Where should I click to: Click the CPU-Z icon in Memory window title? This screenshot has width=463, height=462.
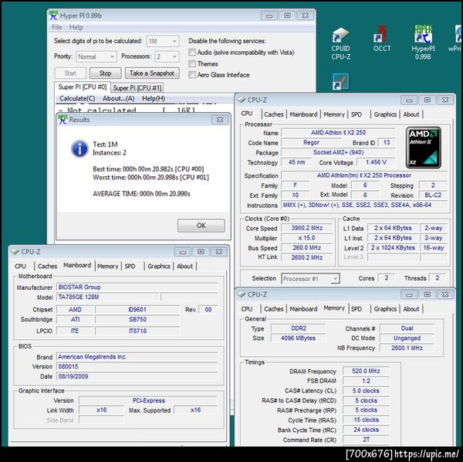[x=242, y=294]
